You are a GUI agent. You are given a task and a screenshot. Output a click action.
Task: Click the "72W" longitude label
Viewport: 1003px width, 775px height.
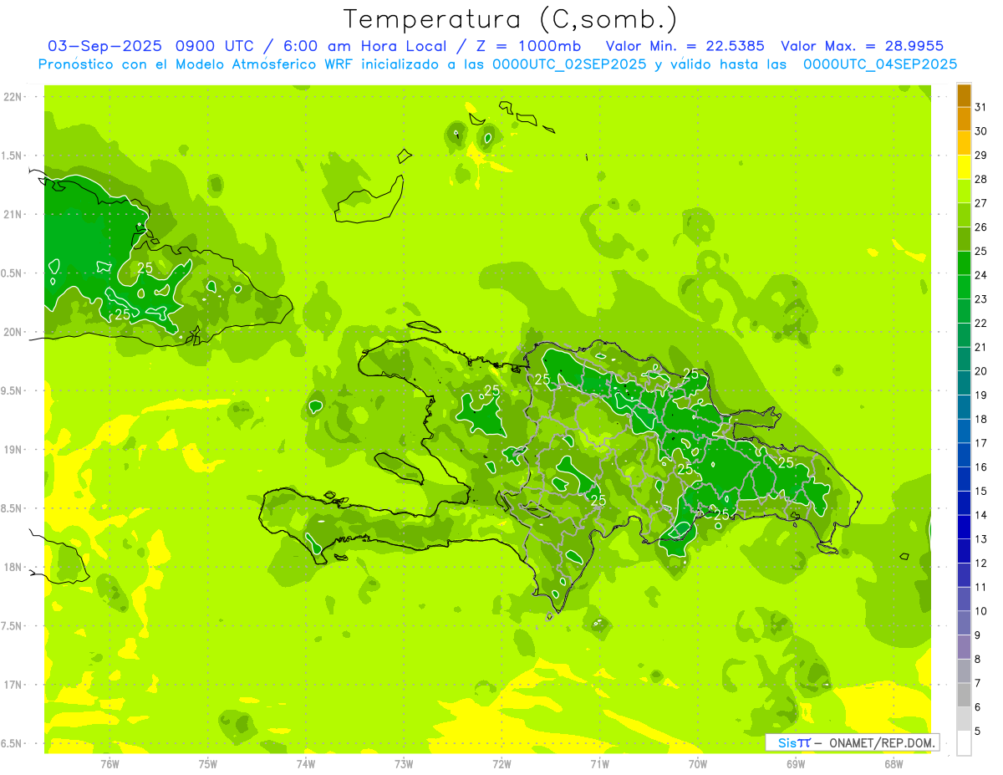[501, 764]
